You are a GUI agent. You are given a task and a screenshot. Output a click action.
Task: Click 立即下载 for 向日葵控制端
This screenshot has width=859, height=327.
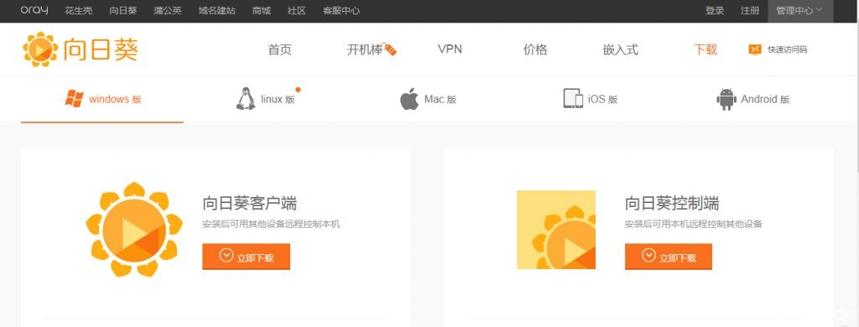point(669,257)
